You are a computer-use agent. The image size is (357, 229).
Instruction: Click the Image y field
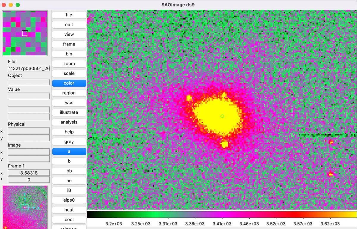coord(29,159)
